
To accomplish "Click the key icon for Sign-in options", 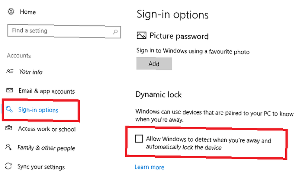I will pos(9,109).
